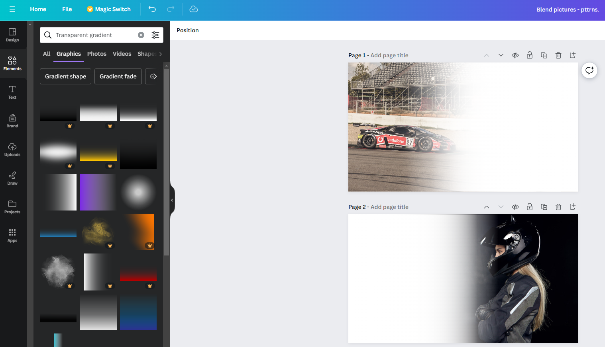Open the Brand sidebar panel
The height and width of the screenshot is (347, 605).
(x=12, y=121)
